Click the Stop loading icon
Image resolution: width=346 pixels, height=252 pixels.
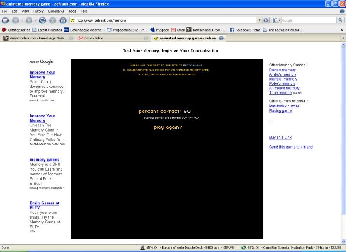coord(52,20)
